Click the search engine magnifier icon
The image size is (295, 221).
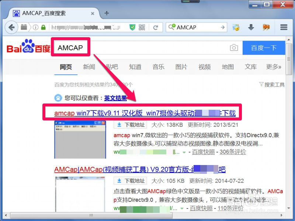coord(172,27)
